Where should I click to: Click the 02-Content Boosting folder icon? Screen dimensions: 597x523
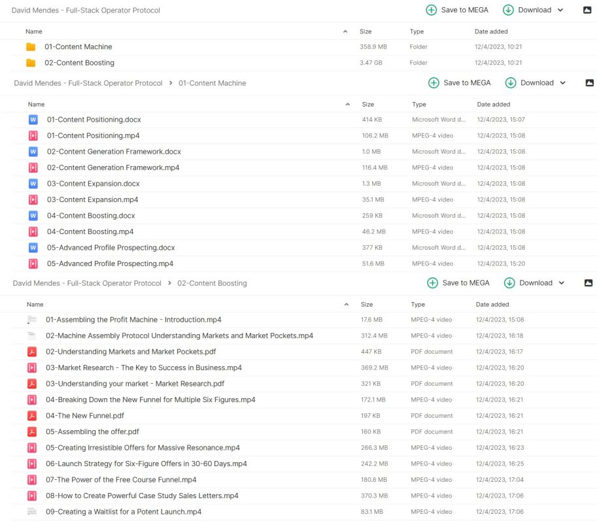tap(31, 63)
